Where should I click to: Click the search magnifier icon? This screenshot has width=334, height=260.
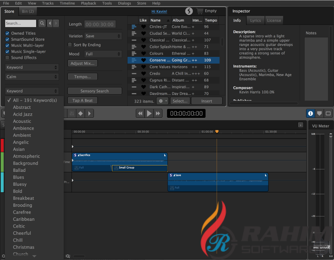point(42,23)
